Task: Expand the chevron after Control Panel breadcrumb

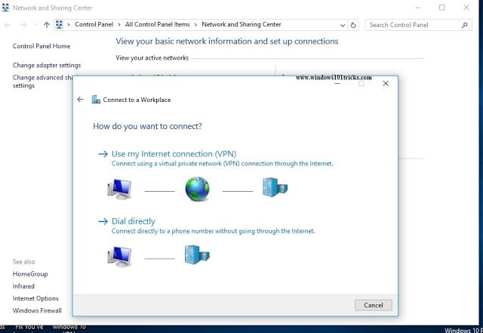Action: 119,25
